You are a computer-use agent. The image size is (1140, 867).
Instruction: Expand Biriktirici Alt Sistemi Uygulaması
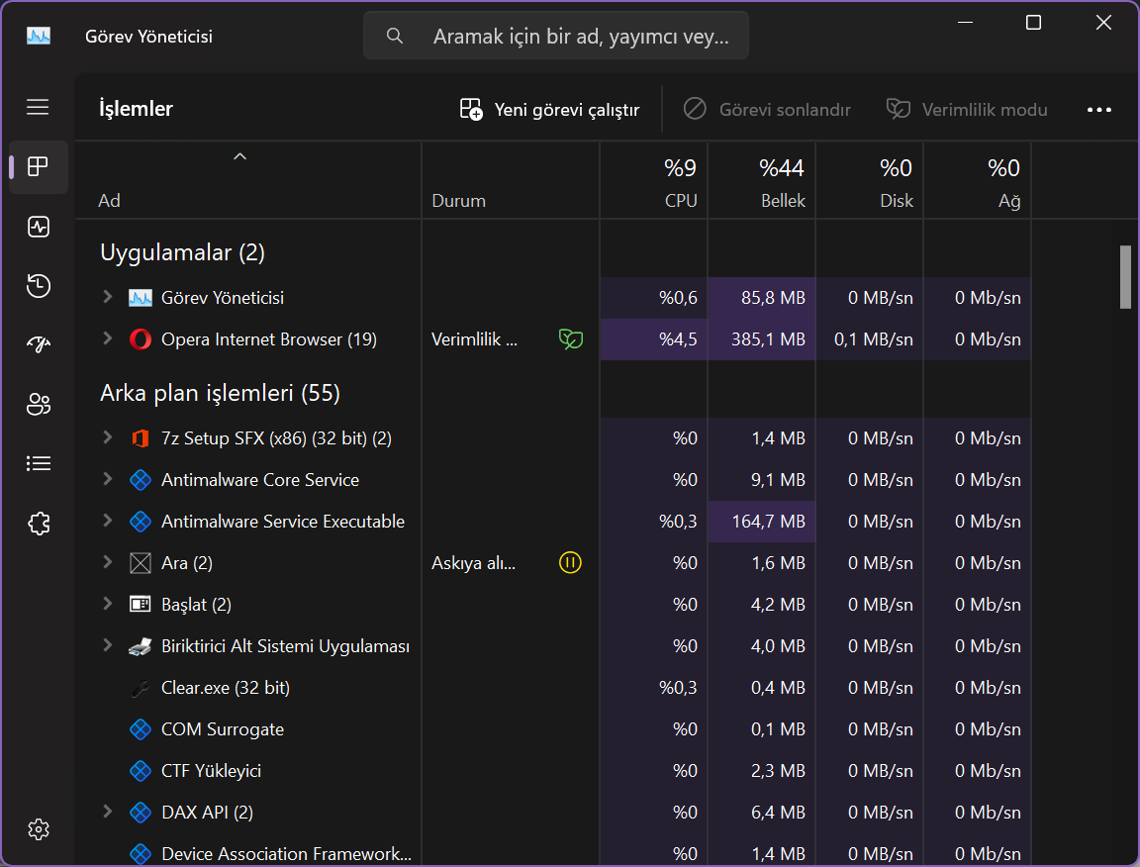click(108, 645)
